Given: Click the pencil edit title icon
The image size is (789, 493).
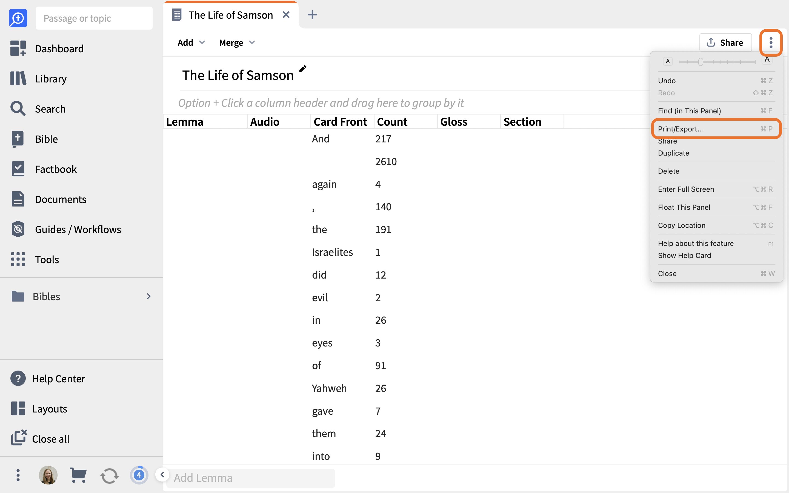Looking at the screenshot, I should tap(302, 68).
